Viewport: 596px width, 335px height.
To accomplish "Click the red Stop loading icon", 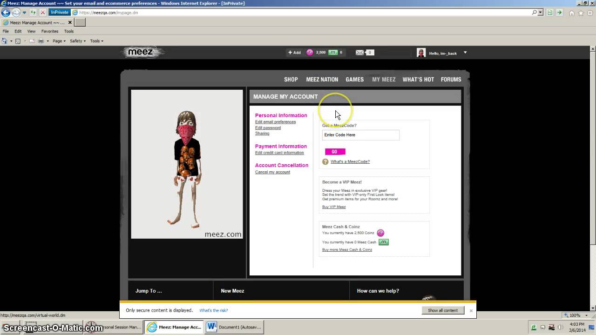I will pyautogui.click(x=42, y=13).
